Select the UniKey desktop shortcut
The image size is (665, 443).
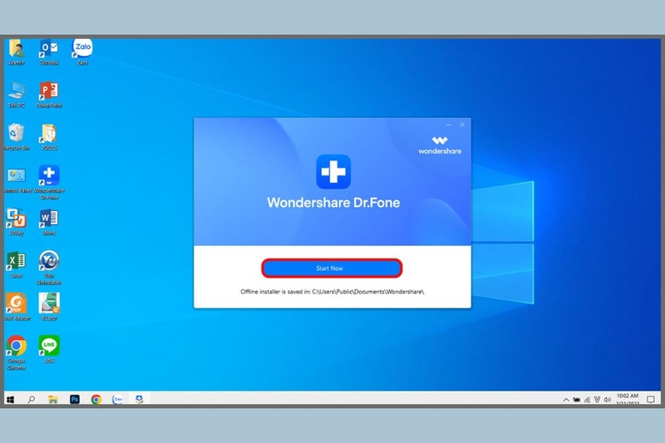[x=17, y=222]
